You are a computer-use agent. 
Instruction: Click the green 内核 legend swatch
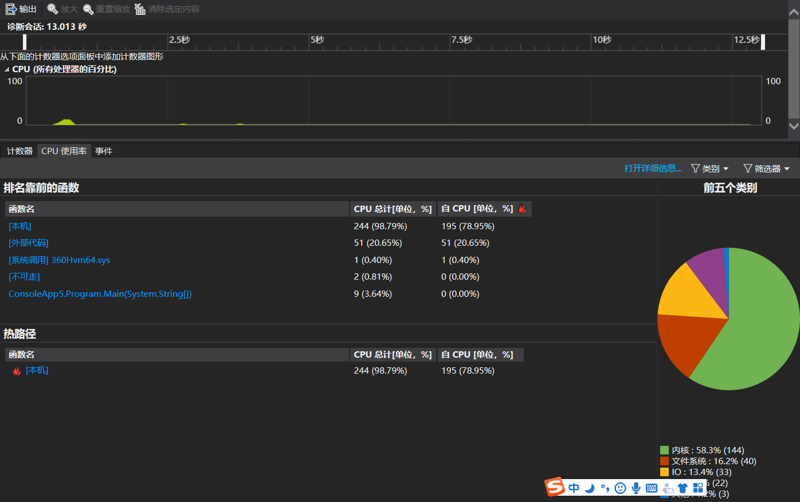pyautogui.click(x=664, y=450)
